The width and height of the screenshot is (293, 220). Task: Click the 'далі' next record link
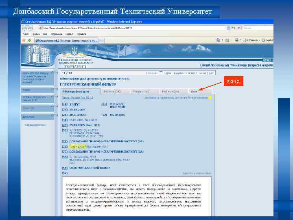pyautogui.click(x=211, y=73)
